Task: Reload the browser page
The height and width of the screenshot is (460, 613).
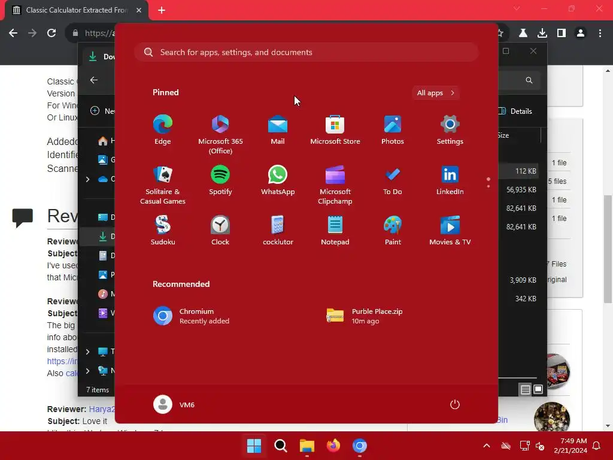Action: (51, 33)
